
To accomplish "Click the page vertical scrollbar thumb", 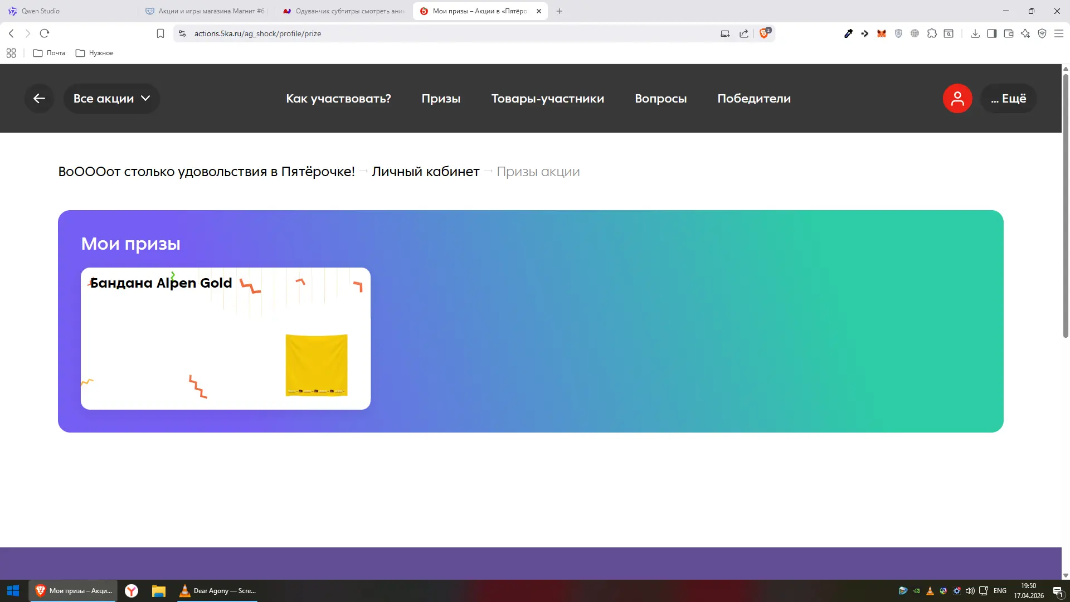I will coord(1066,205).
